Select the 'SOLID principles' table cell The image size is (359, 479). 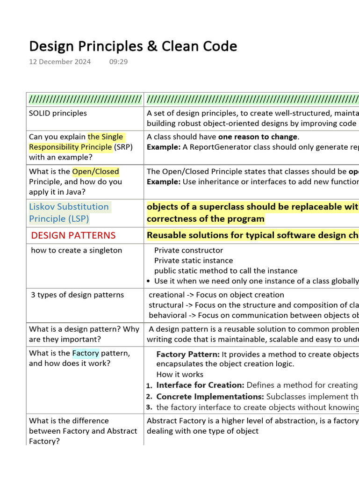[58, 113]
